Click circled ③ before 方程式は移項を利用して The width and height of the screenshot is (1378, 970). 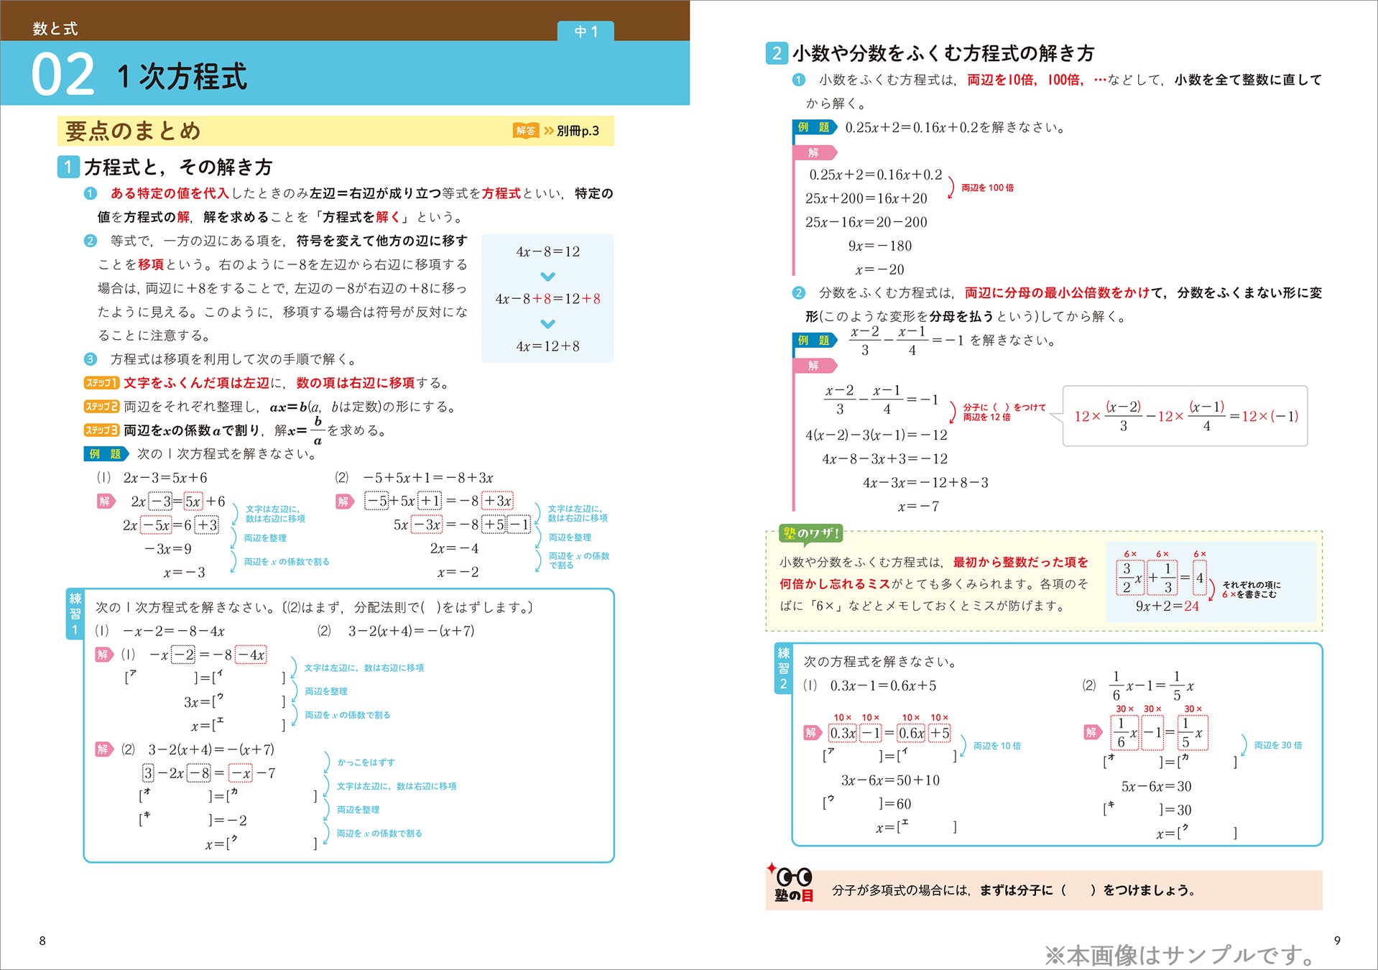pyautogui.click(x=91, y=359)
